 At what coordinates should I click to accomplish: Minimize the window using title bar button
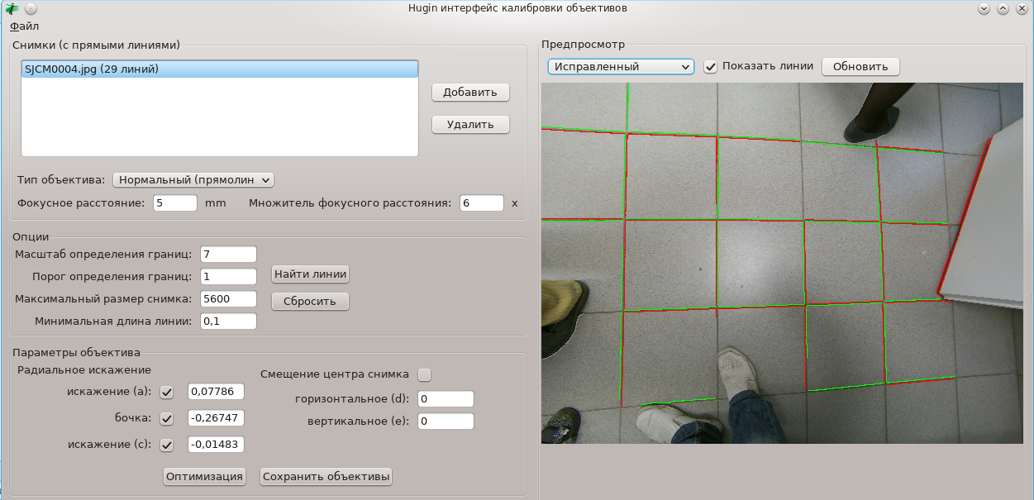tap(984, 8)
